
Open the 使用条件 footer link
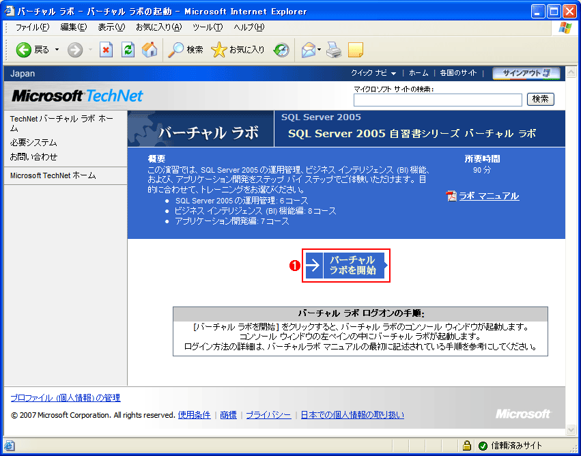[x=194, y=415]
